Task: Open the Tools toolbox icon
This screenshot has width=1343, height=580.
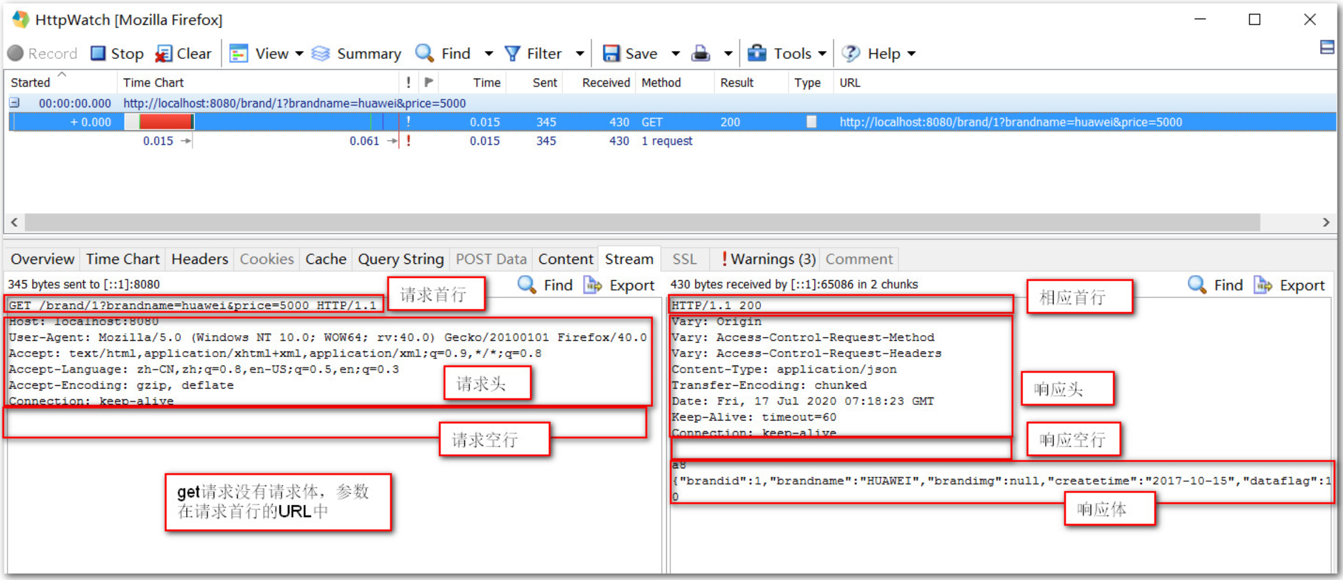Action: [x=757, y=53]
